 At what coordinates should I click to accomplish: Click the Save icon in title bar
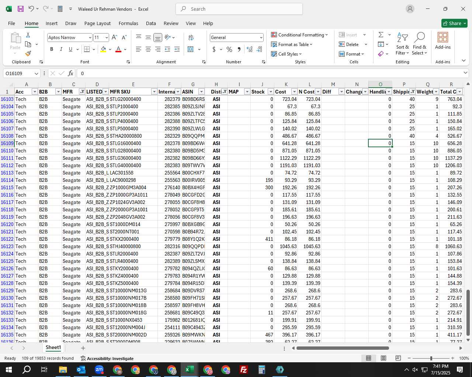[x=21, y=9]
